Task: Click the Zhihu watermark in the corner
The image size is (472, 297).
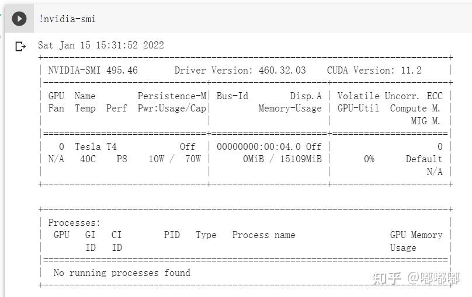Action: click(x=415, y=278)
